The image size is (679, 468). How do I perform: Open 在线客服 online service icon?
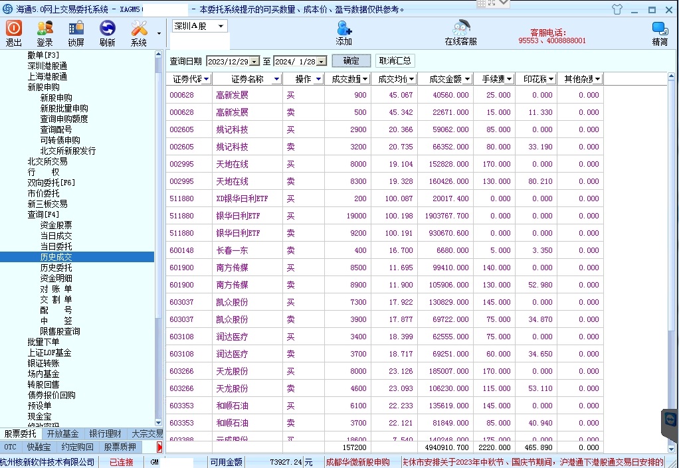(x=461, y=28)
